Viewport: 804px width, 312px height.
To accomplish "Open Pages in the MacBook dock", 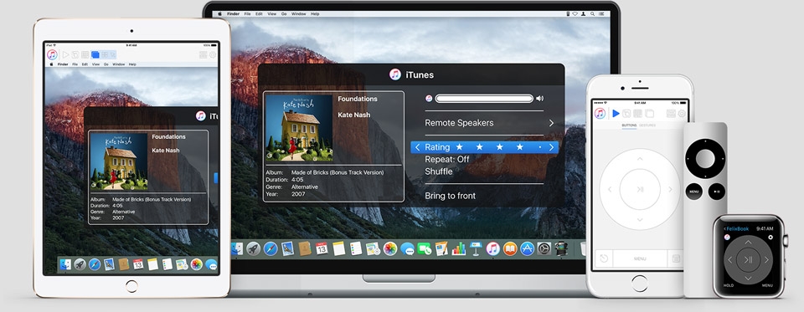I will 441,248.
